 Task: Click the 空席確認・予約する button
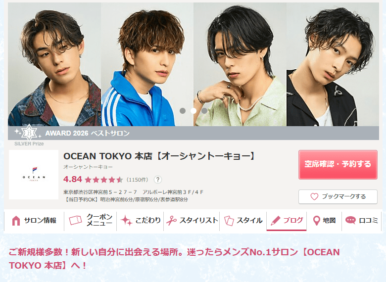click(338, 164)
